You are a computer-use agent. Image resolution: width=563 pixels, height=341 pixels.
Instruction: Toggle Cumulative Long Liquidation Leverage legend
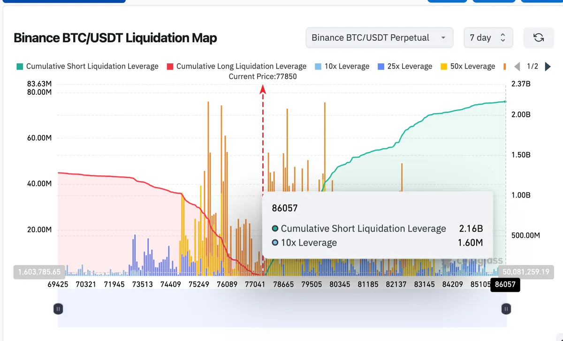click(x=236, y=66)
